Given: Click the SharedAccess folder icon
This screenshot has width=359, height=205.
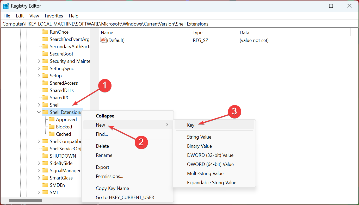Looking at the screenshot, I should pyautogui.click(x=45, y=83).
